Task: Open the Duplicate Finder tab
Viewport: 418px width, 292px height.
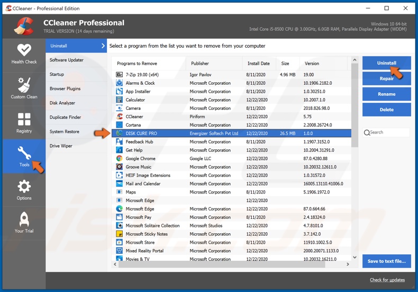Action: (x=76, y=117)
